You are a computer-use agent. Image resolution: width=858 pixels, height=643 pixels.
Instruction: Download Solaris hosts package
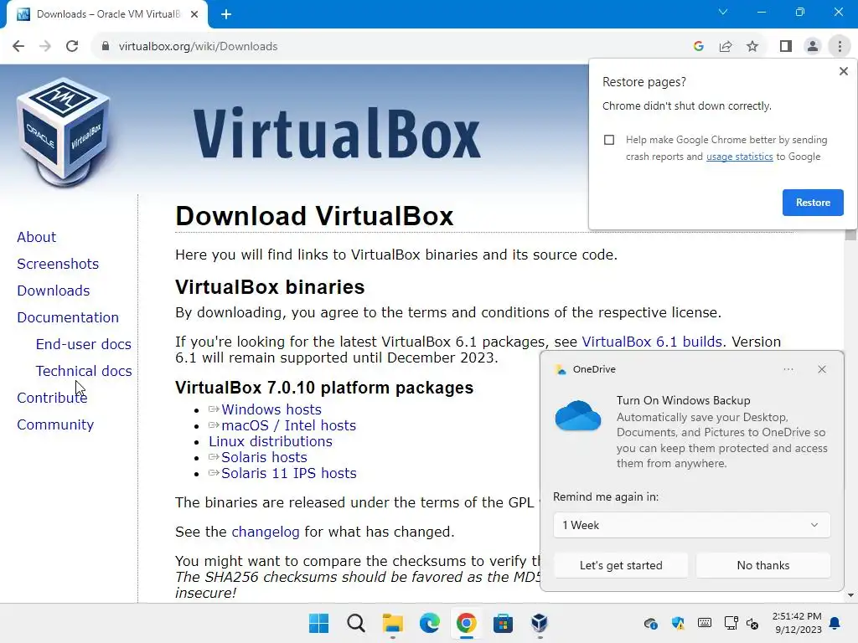click(x=264, y=457)
